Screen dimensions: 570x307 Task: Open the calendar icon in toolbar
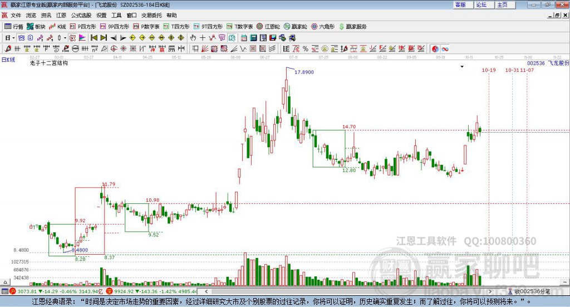point(244,38)
